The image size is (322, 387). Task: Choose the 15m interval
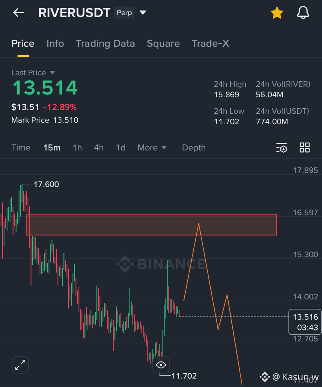(52, 148)
